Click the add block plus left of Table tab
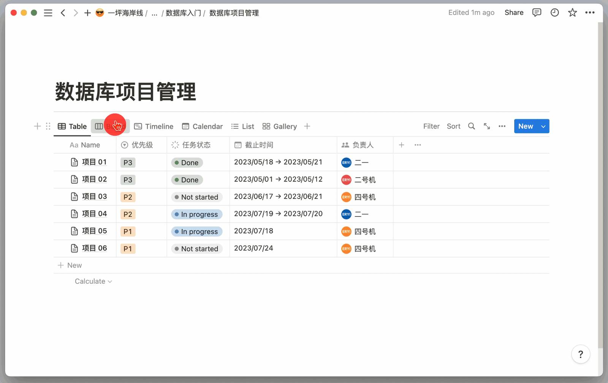608x383 pixels. click(x=37, y=126)
